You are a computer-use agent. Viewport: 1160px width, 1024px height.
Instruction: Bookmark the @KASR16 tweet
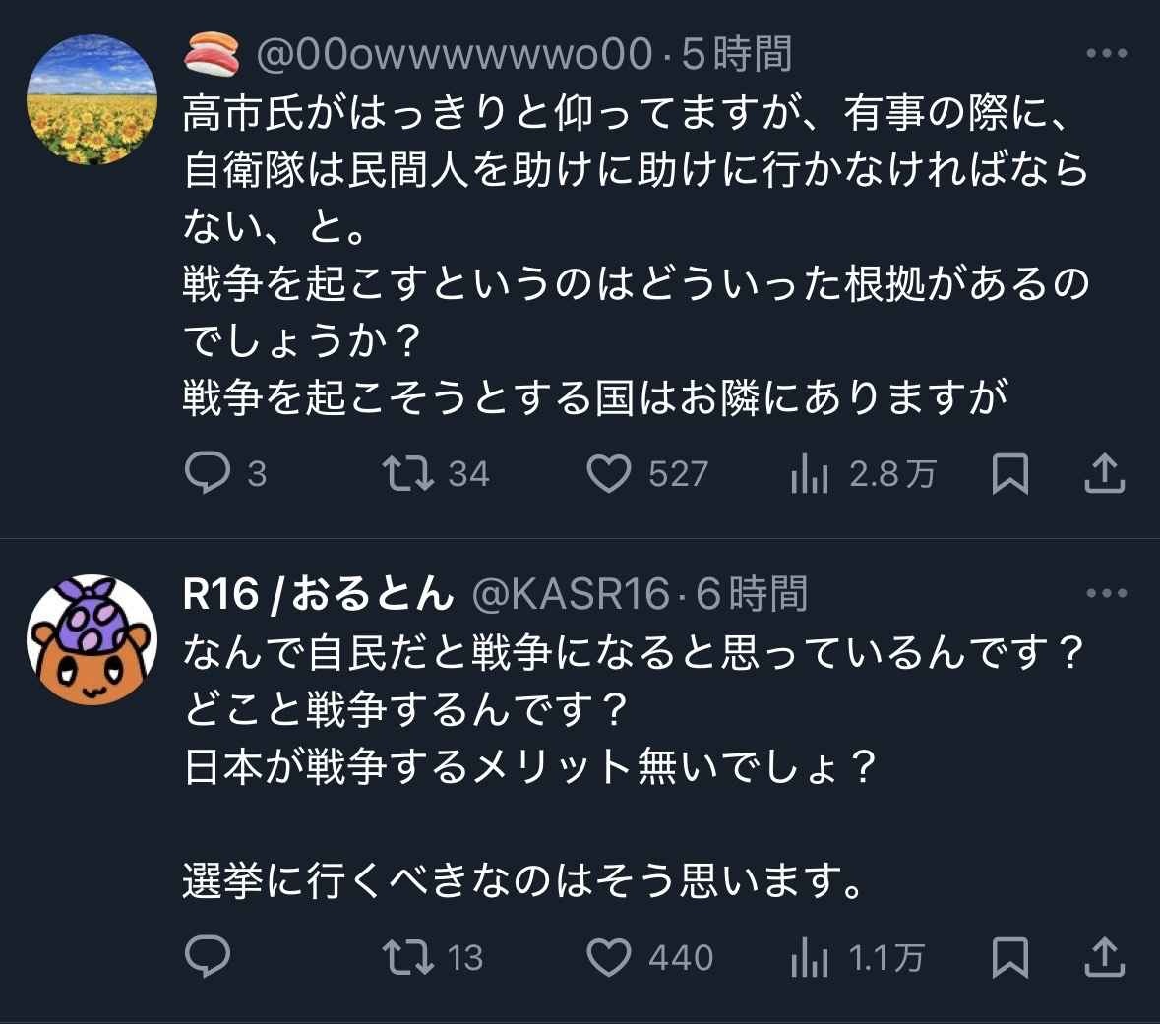point(1009,956)
